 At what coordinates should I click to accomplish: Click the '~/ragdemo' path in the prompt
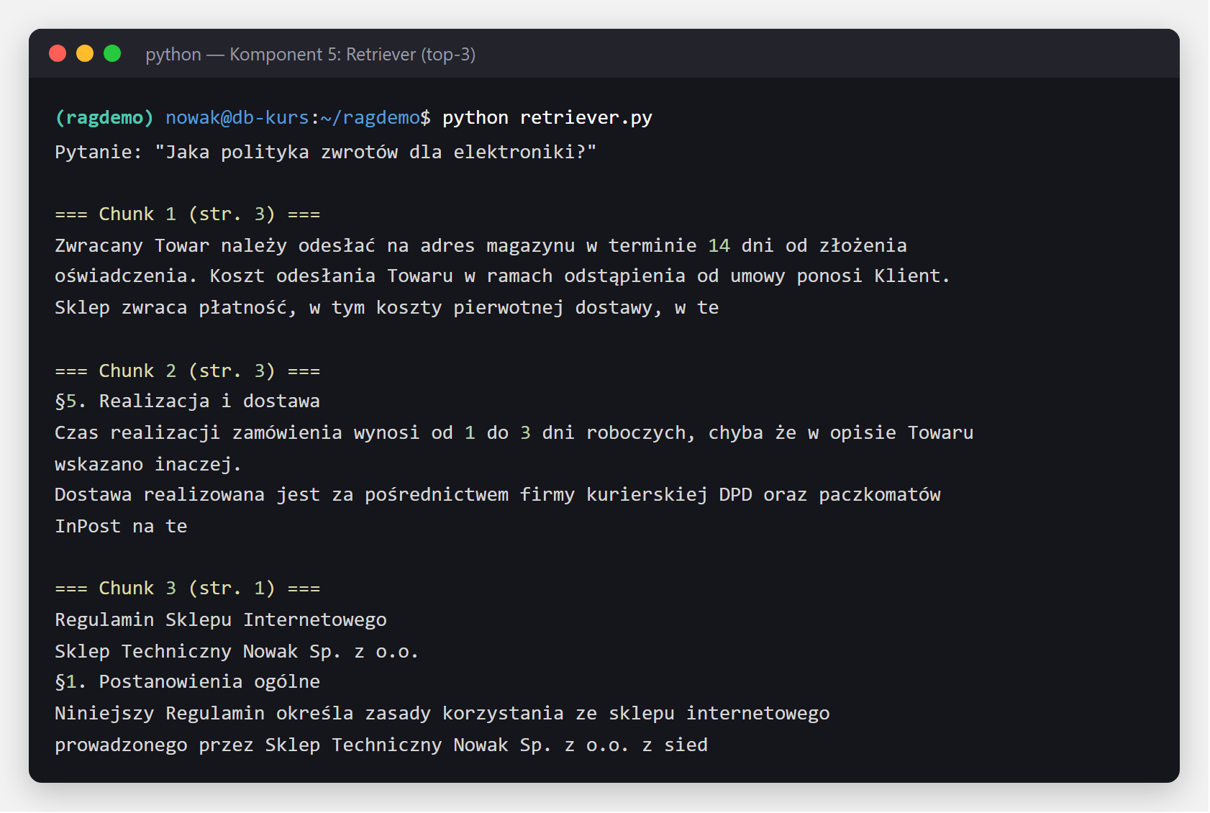pyautogui.click(x=370, y=117)
